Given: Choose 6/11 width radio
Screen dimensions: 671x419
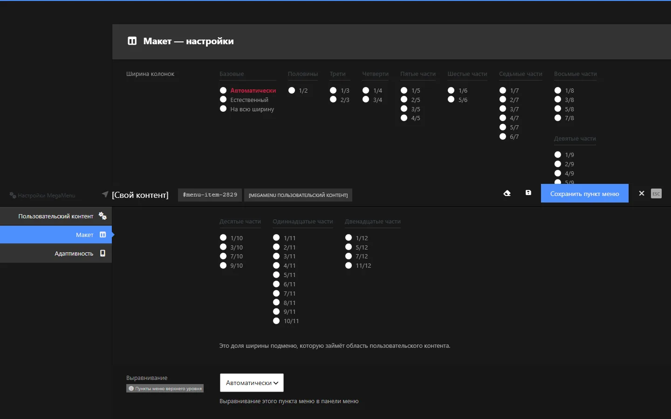Looking at the screenshot, I should tap(276, 284).
